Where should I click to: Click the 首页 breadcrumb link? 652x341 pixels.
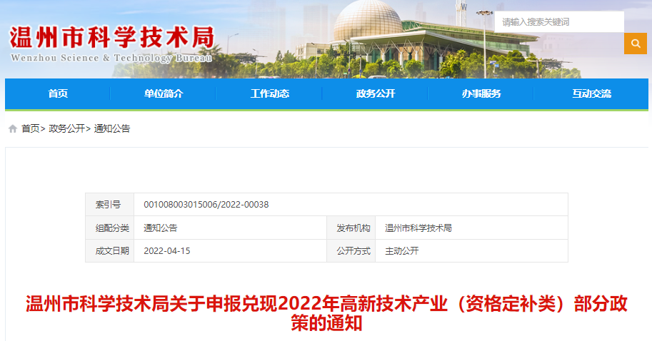click(31, 129)
